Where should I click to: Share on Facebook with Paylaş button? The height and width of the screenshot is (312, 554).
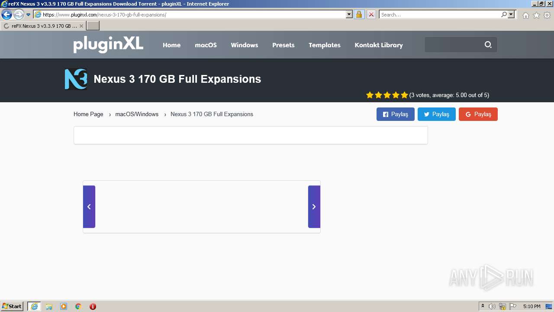pyautogui.click(x=396, y=114)
